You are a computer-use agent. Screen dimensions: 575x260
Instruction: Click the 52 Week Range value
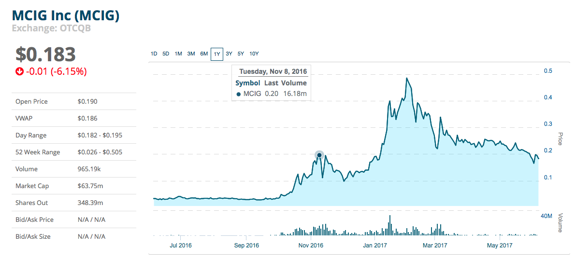(x=100, y=152)
